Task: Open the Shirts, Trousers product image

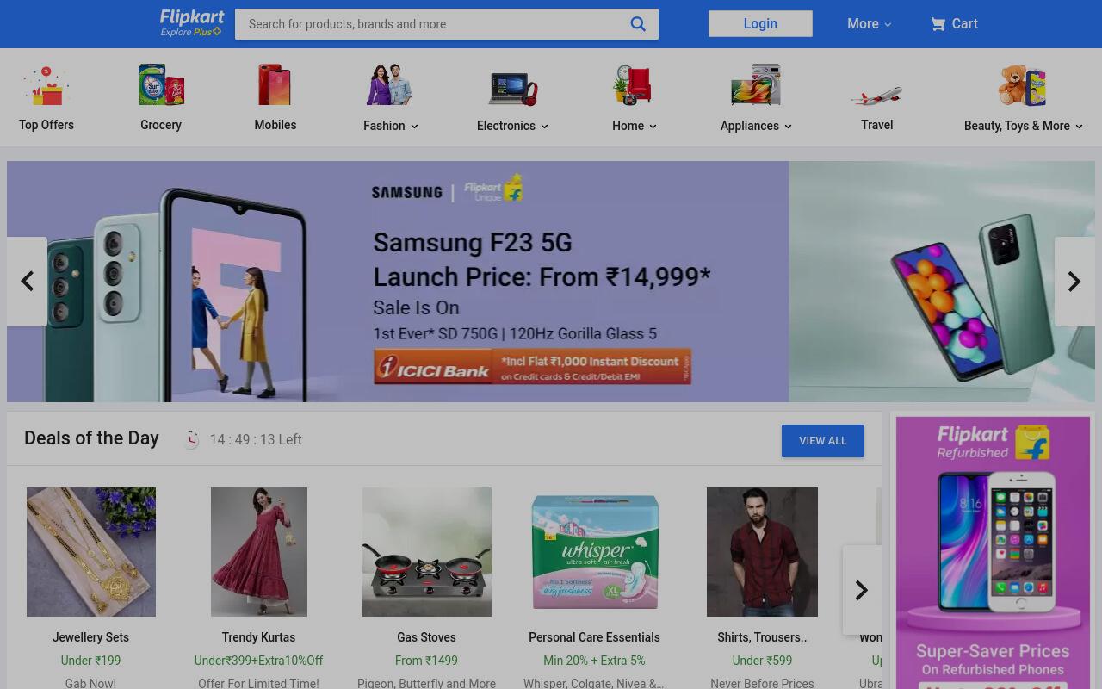Action: click(762, 552)
